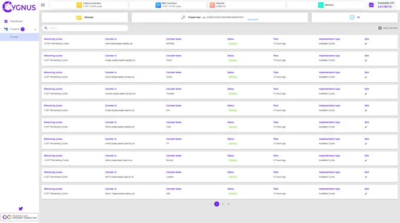The width and height of the screenshot is (400, 223).
Task: Expand the Projects chevron in sidebar
Action: coord(35,29)
